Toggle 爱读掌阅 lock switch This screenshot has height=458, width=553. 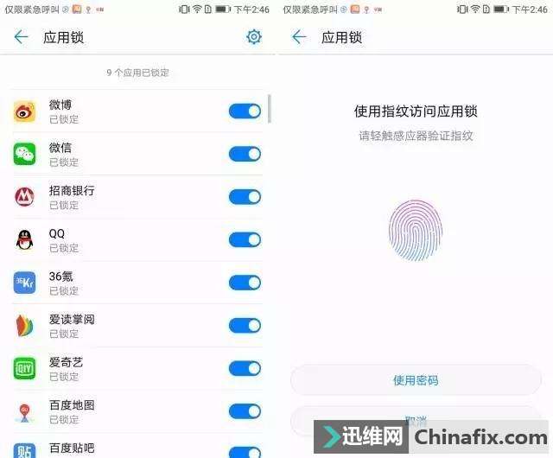point(245,325)
